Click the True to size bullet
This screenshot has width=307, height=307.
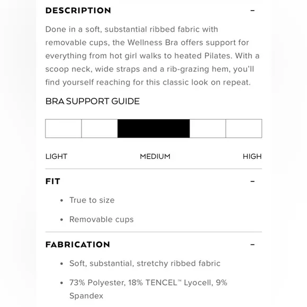pyautogui.click(x=92, y=200)
